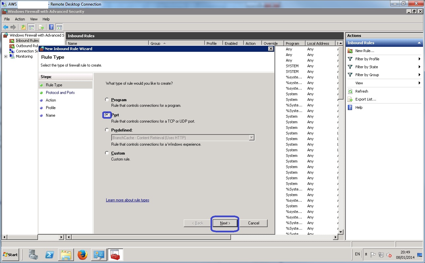Image resolution: width=425 pixels, height=263 pixels.
Task: Expand the Filter by State submenu arrow
Action: (419, 67)
